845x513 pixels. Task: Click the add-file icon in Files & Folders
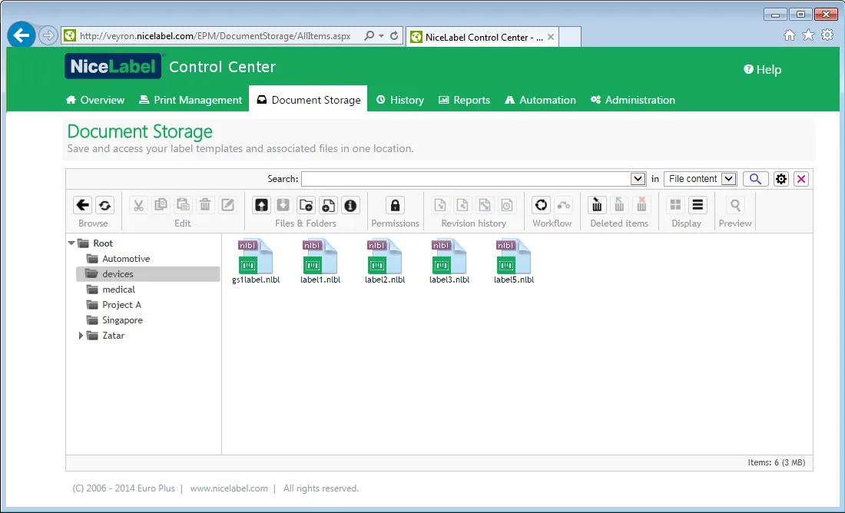tap(328, 205)
